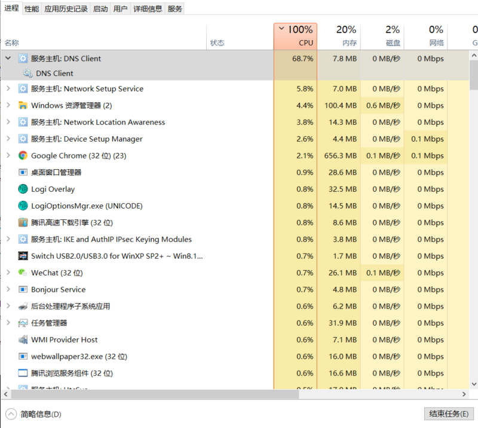478x428 pixels.
Task: Click the WMI Provider Host icon
Action: (x=23, y=340)
